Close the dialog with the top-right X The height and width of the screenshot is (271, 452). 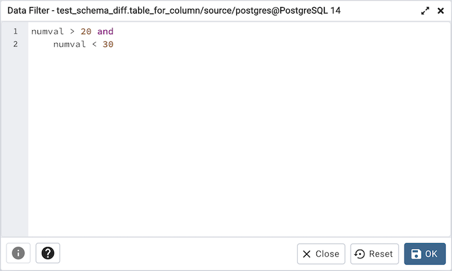[440, 11]
